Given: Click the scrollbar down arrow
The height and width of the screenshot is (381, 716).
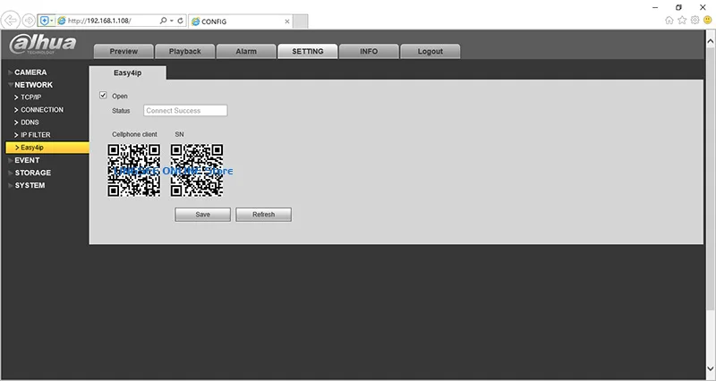Looking at the screenshot, I should click(x=711, y=368).
